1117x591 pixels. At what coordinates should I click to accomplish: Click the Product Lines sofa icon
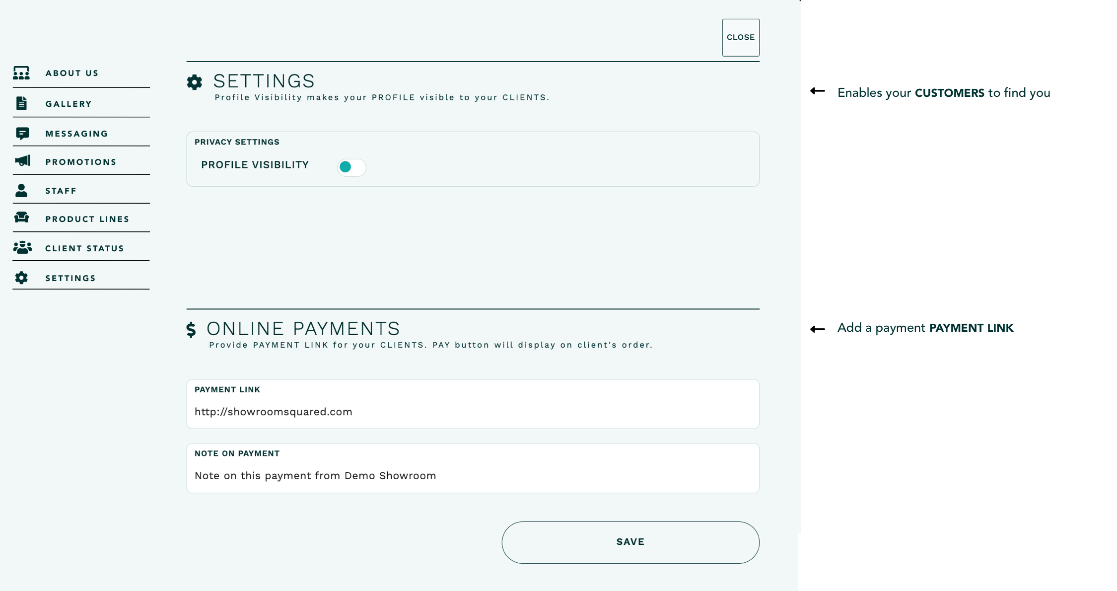[22, 219]
